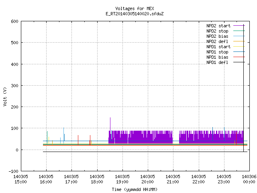Click the 'NPD1 stop' legend label

(x=217, y=52)
